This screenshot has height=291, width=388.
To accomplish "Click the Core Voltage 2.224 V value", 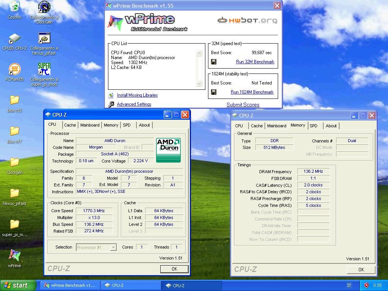I will [141, 161].
